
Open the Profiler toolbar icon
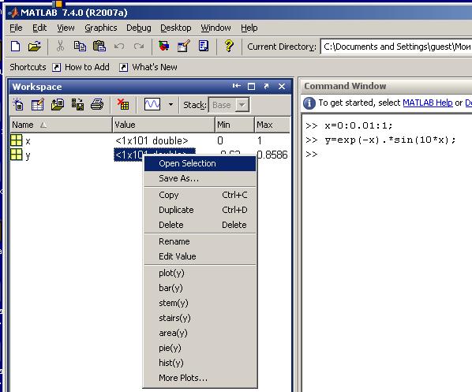pos(204,47)
